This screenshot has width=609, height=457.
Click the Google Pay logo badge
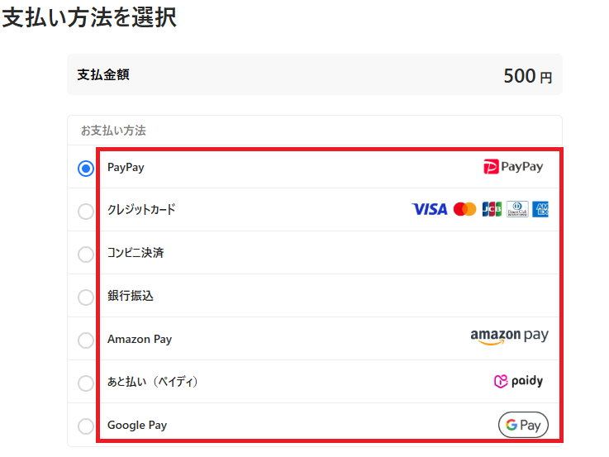523,425
